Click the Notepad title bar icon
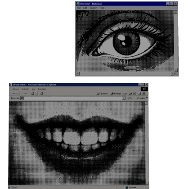 click(78, 4)
